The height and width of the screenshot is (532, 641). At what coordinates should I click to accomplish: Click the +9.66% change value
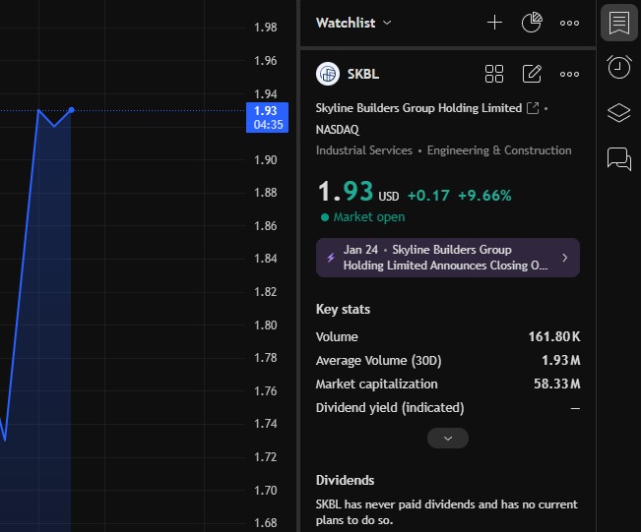484,195
